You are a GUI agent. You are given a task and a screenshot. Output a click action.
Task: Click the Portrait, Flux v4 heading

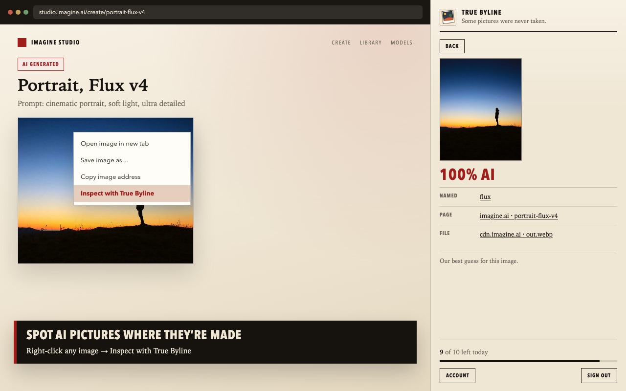tap(83, 86)
